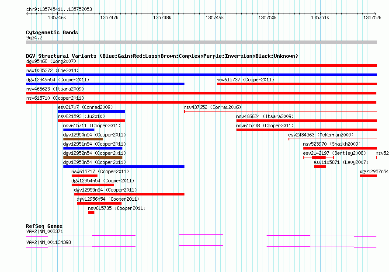Screen dimensions: 389x272
Task: Select the red nsv523970 loss bar
Action: click(x=340, y=148)
